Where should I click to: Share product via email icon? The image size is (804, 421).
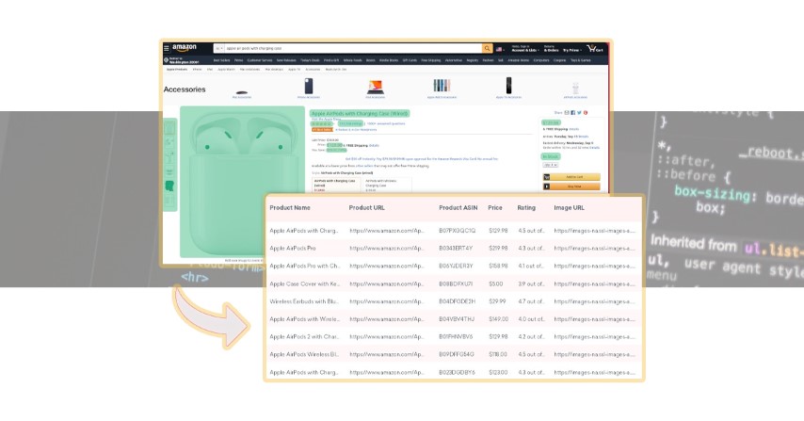tap(567, 113)
